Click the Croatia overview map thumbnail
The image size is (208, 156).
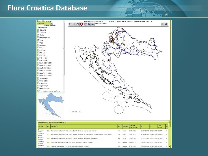point(51,105)
